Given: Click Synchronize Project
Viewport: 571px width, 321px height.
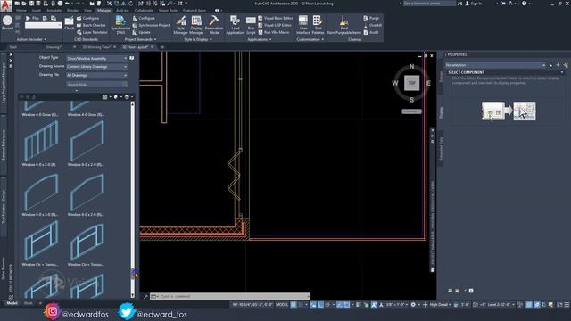Looking at the screenshot, I should pos(151,25).
